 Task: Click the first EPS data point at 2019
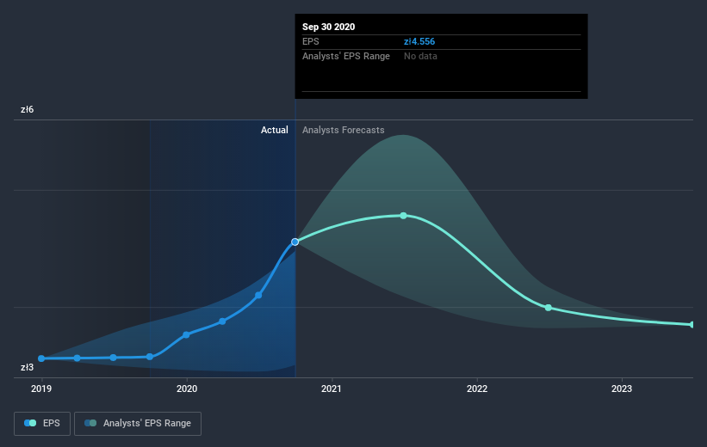click(x=41, y=358)
